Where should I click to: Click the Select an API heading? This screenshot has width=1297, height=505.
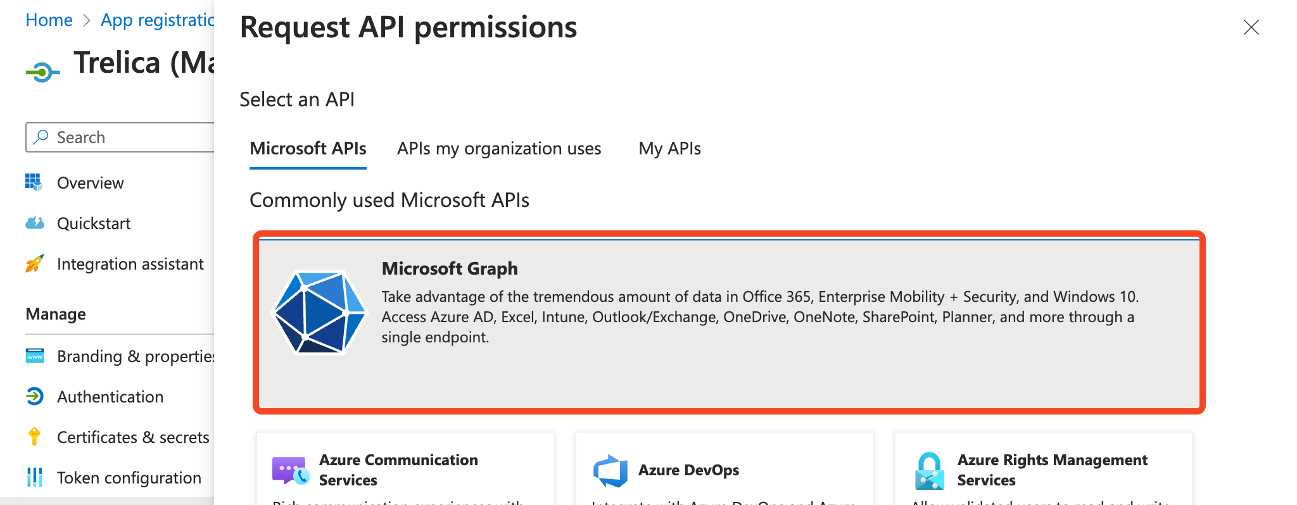point(297,99)
